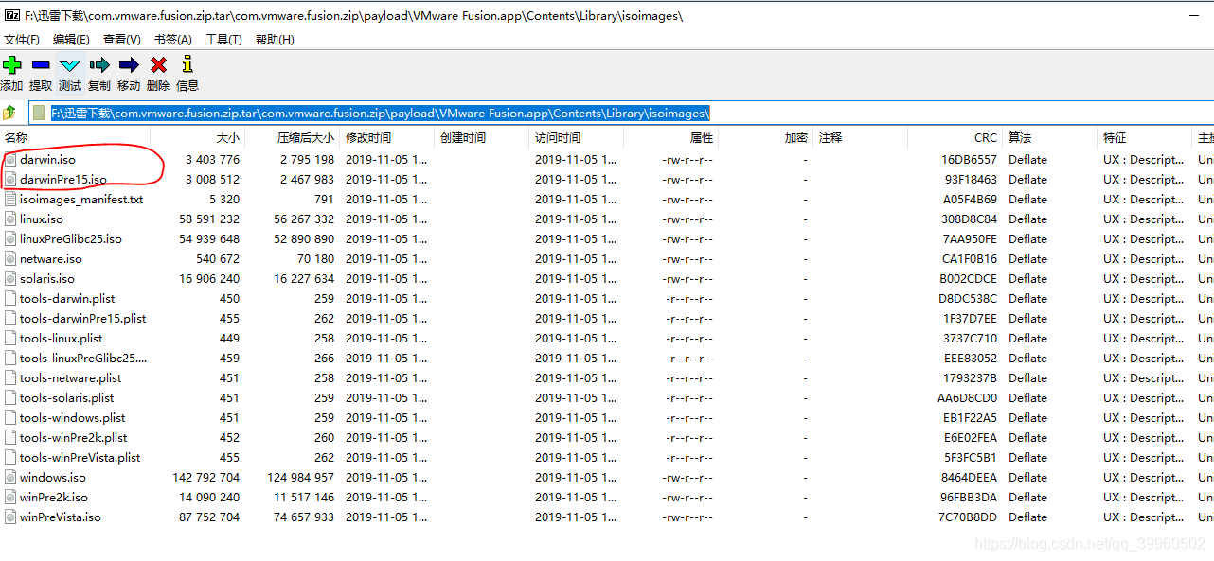Open the 帮助(H) menu
This screenshot has width=1214, height=561.
click(x=275, y=39)
